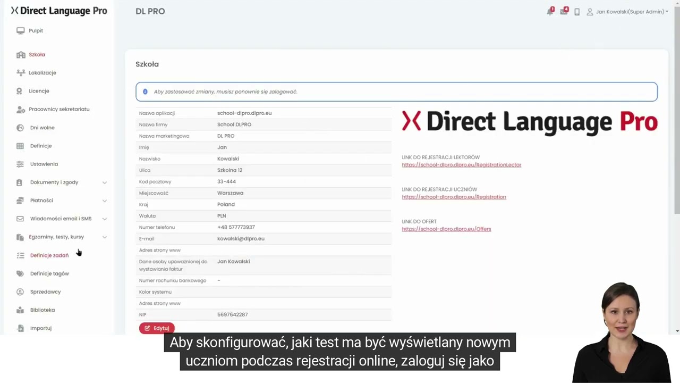Click the Dokumenty i zgody icon

(x=20, y=182)
